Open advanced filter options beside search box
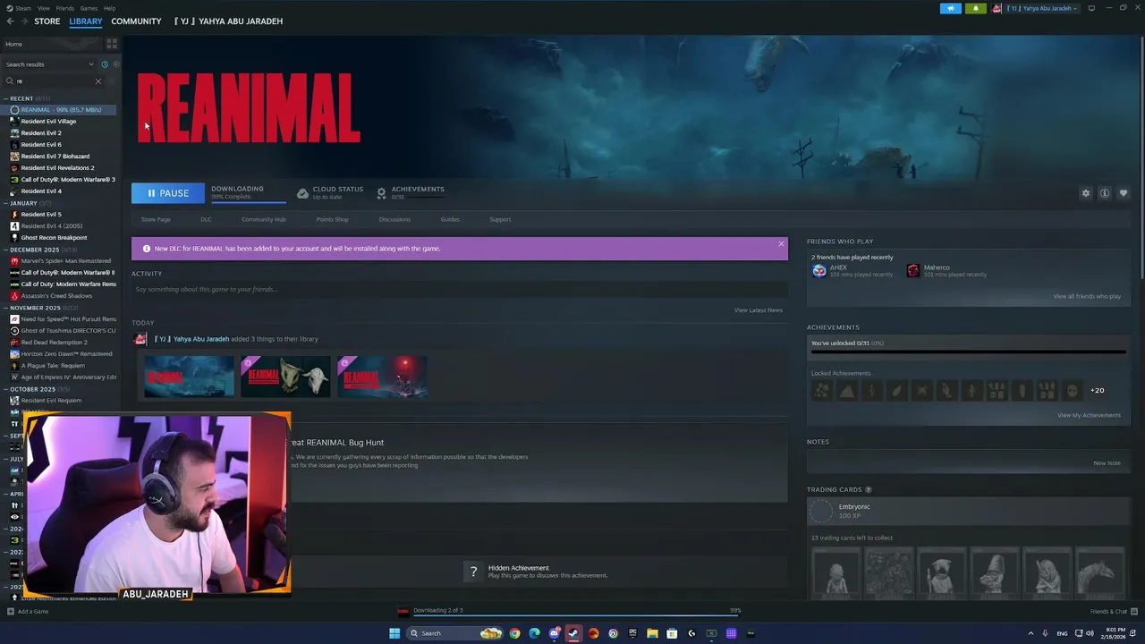This screenshot has width=1145, height=644. (112, 81)
